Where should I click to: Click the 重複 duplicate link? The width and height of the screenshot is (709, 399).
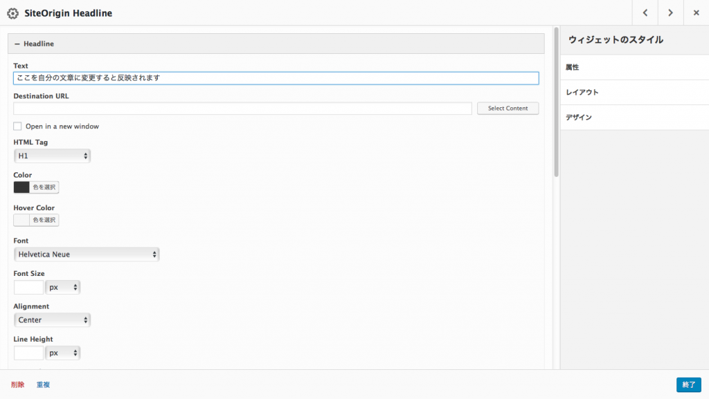click(43, 384)
